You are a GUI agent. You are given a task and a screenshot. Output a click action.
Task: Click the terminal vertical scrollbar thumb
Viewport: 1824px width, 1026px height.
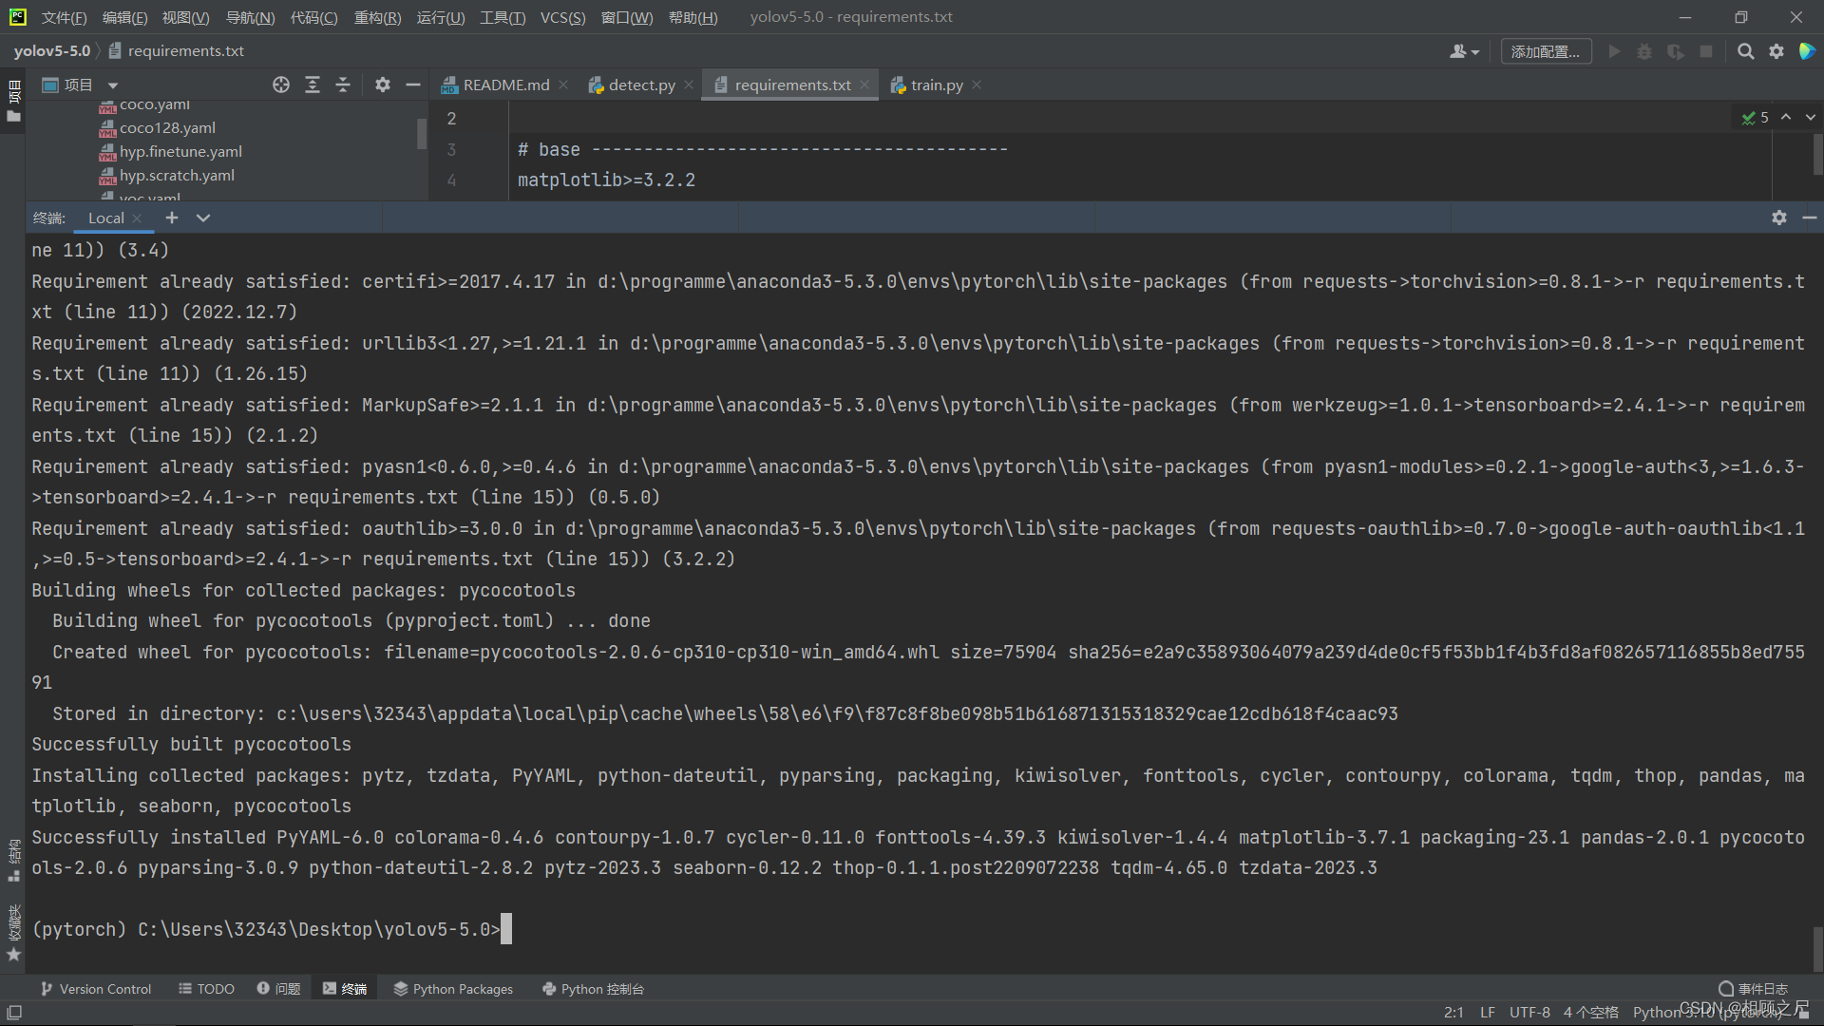1817,948
